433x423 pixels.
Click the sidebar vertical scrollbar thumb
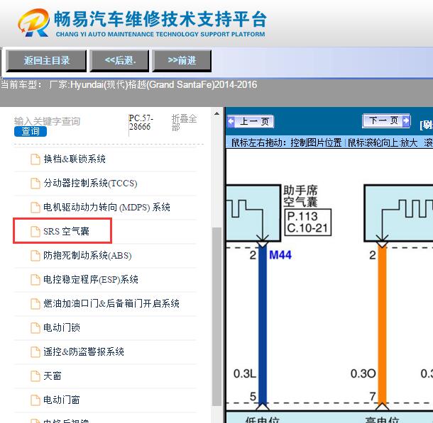(x=217, y=317)
